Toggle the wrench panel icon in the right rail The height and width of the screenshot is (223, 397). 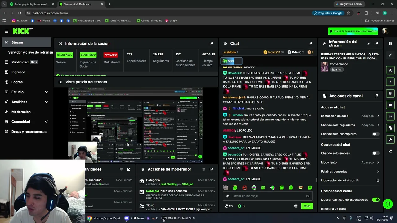(x=390, y=139)
